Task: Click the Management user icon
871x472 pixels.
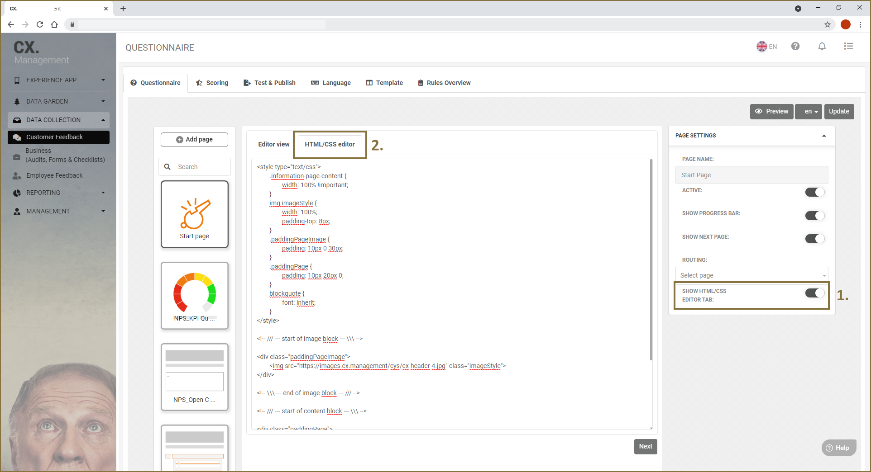Action: [17, 211]
